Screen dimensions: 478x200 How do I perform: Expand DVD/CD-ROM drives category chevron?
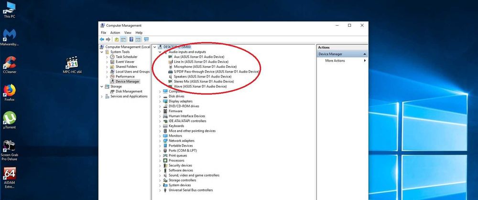(x=160, y=106)
